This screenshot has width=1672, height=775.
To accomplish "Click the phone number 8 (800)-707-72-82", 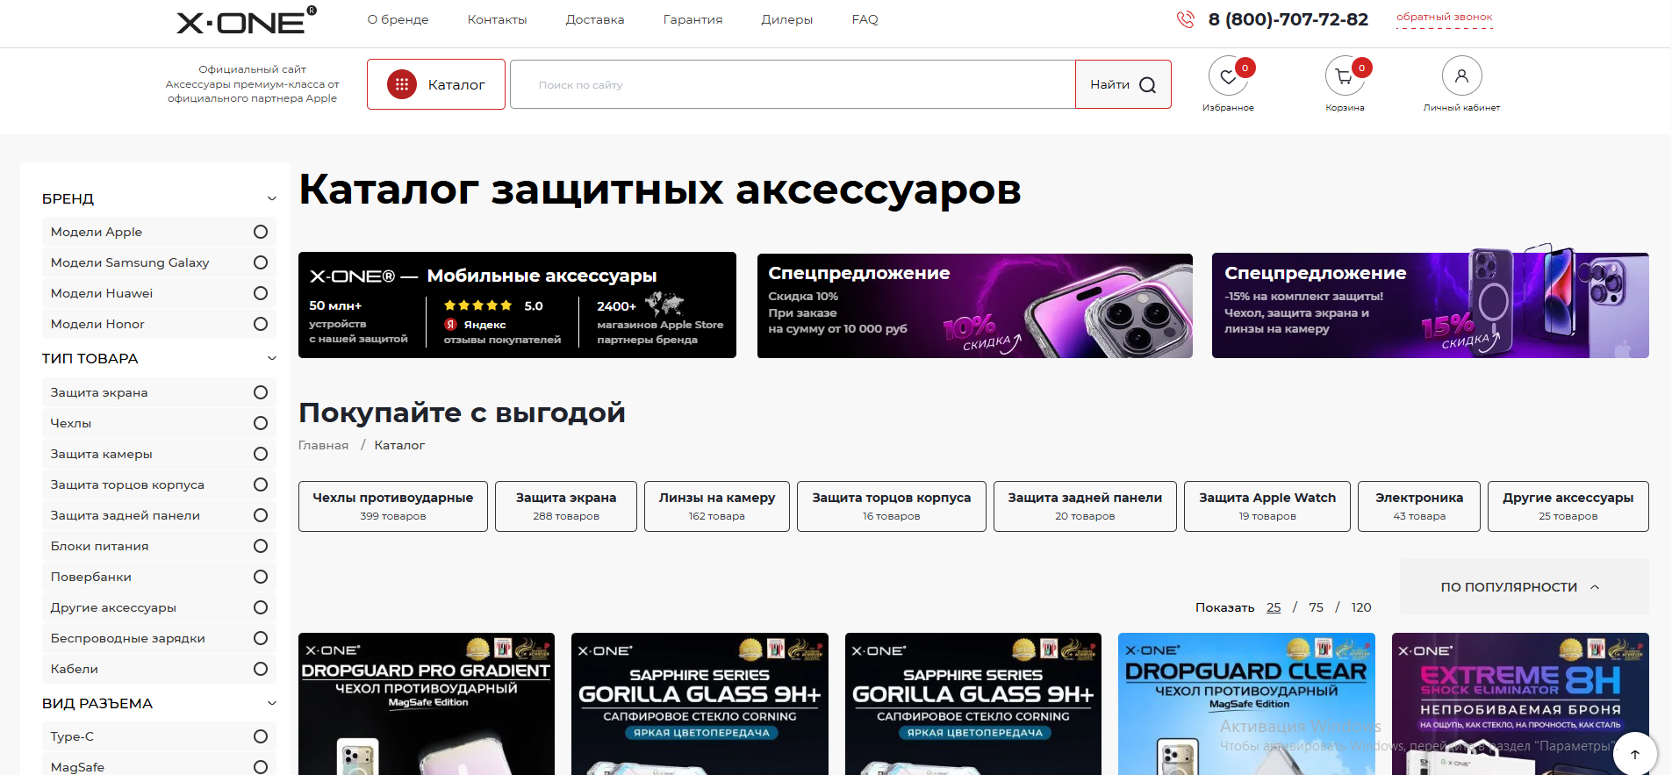I will (x=1288, y=19).
